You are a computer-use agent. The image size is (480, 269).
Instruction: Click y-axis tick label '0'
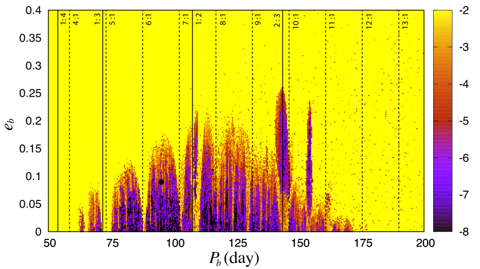(x=39, y=232)
